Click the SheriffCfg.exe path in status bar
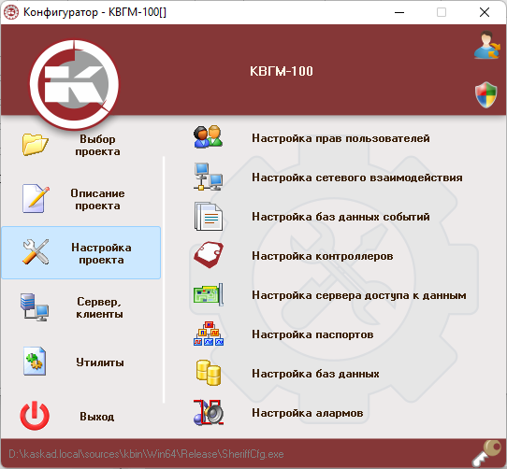Viewport: 507px width, 469px height. point(146,454)
